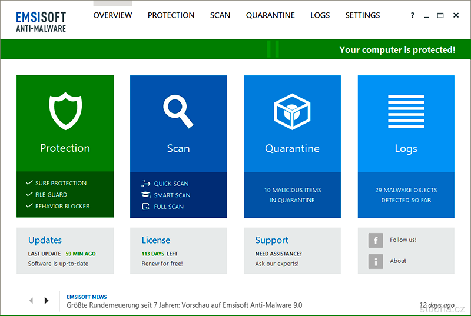The height and width of the screenshot is (316, 471).
Task: Launch the Smart Scan option
Action: (172, 195)
